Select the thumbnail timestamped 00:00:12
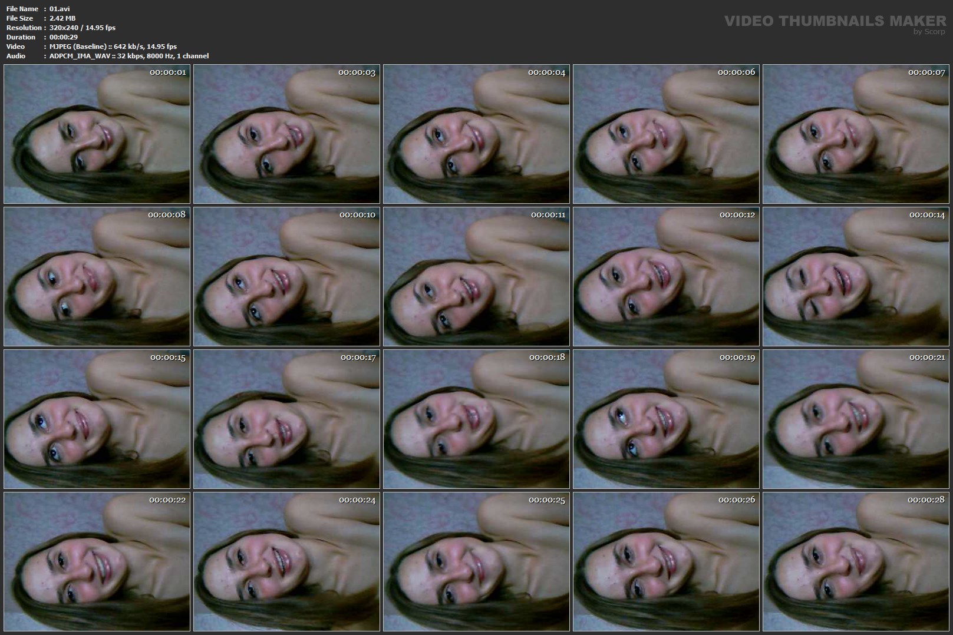This screenshot has width=953, height=635. coord(666,276)
